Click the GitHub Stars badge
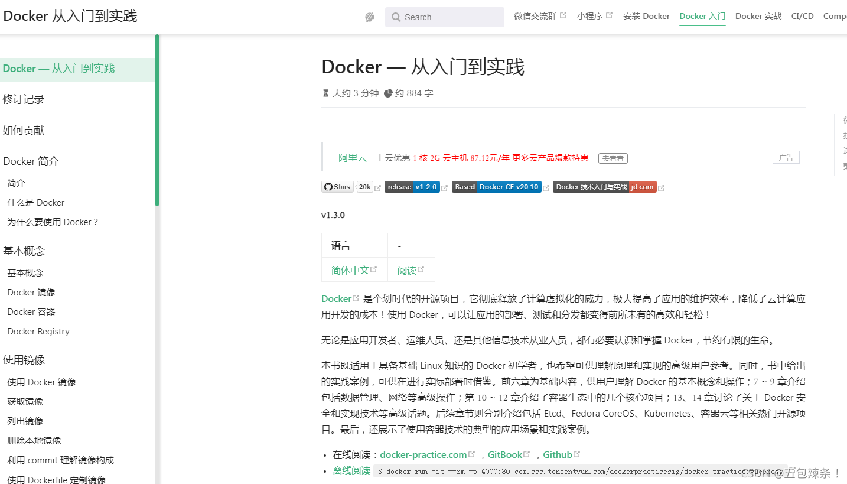 [x=337, y=187]
